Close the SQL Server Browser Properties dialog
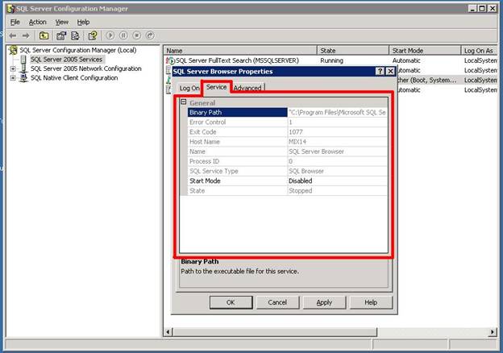Screen dimensions: 503x353 390,71
